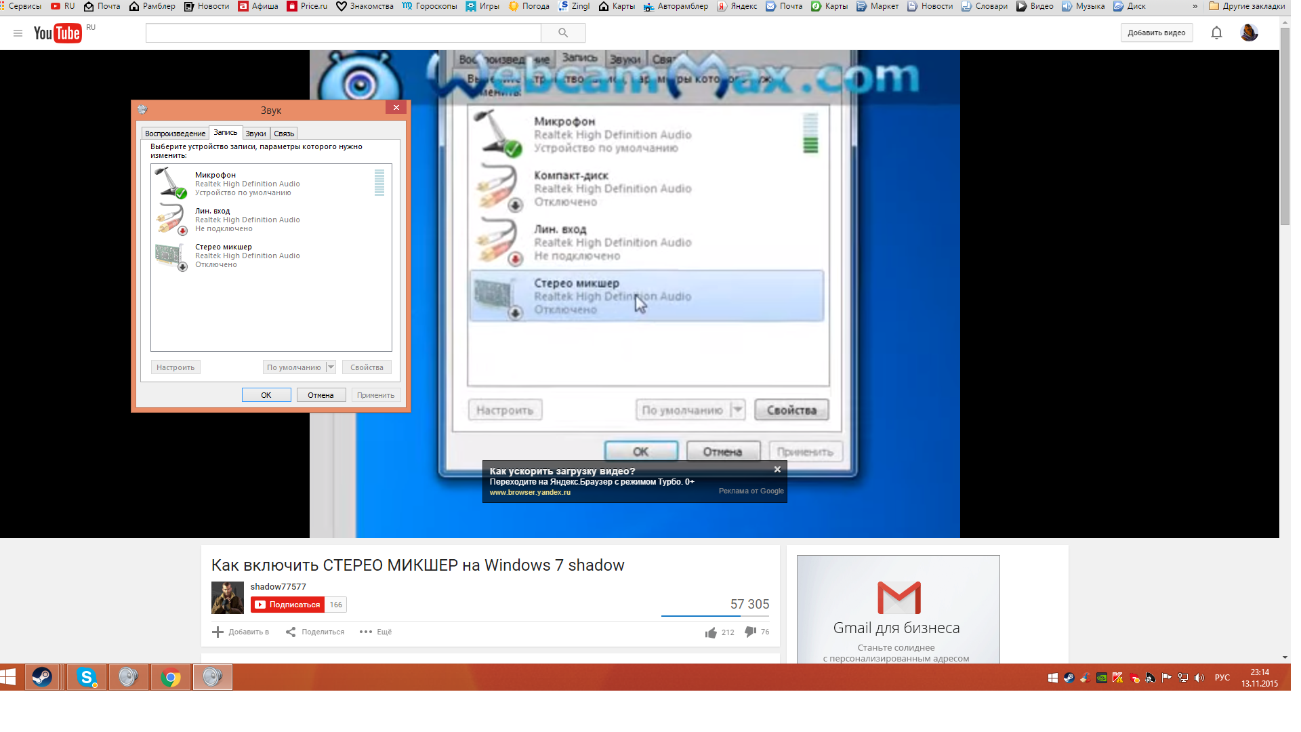The height and width of the screenshot is (732, 1301).
Task: Open the Авторамблер bookmark
Action: coord(676,6)
